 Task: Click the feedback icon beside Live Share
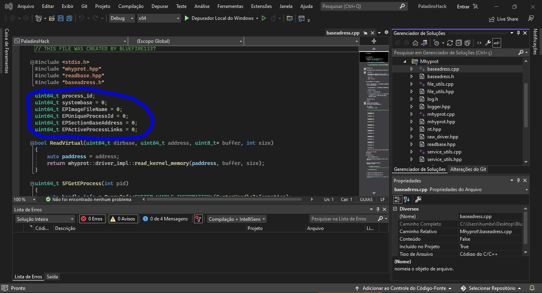point(531,18)
